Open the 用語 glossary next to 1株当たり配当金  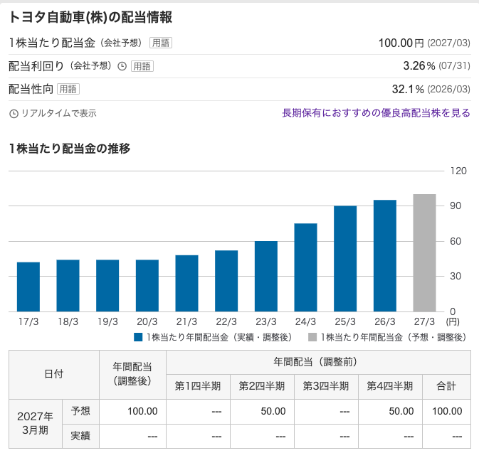161,43
